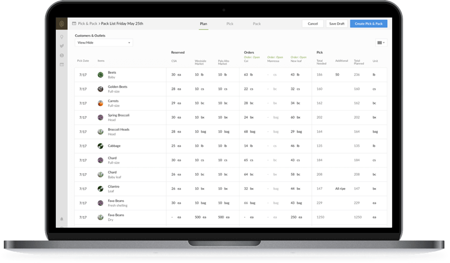Click Order: Open status above Manresa
The width and height of the screenshot is (450, 263).
(x=275, y=57)
